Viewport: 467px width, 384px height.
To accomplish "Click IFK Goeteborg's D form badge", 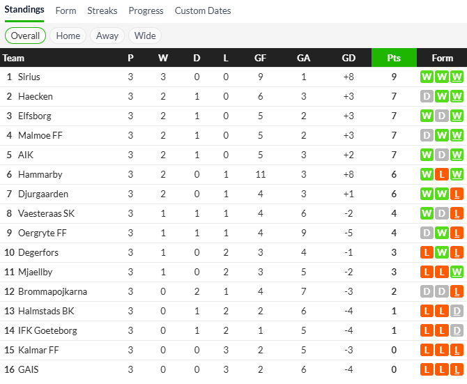I will pyautogui.click(x=457, y=330).
